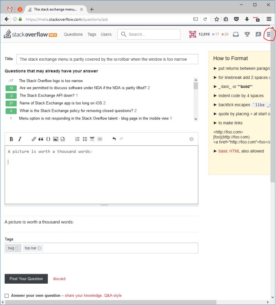
Task: Apply italic formatting
Action: (x=20, y=139)
